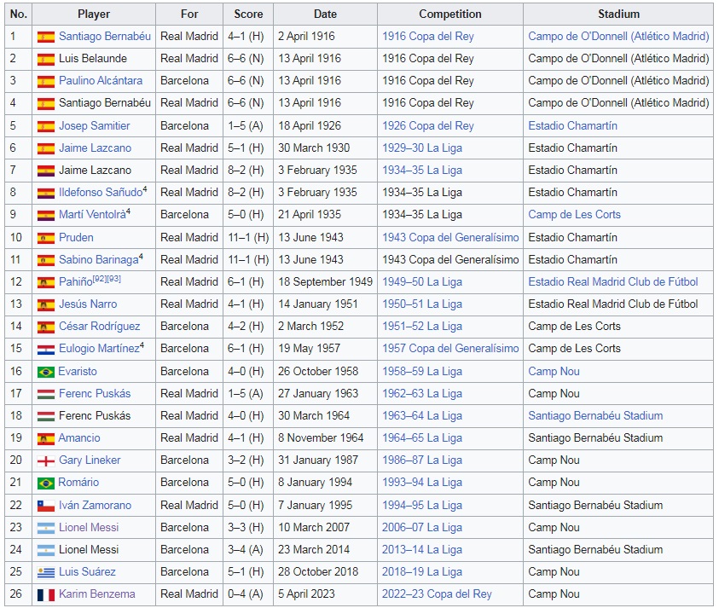Image resolution: width=719 pixels, height=608 pixels.
Task: Open the 1957 Copa del Generalísimo link
Action: pyautogui.click(x=450, y=349)
